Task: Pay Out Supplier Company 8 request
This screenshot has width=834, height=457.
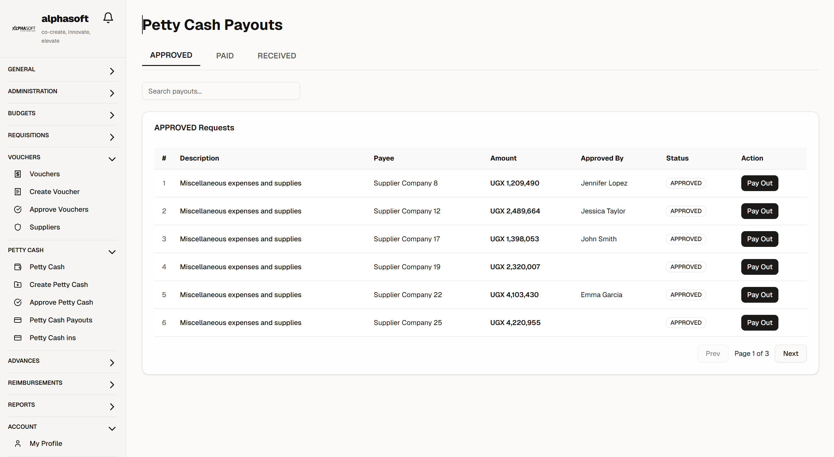Action: (759, 183)
